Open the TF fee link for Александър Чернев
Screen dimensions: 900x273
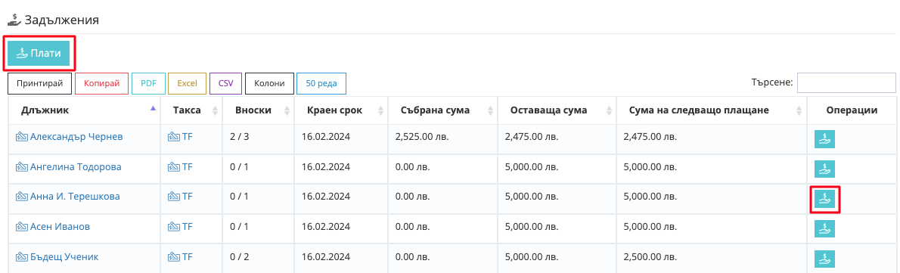click(180, 136)
